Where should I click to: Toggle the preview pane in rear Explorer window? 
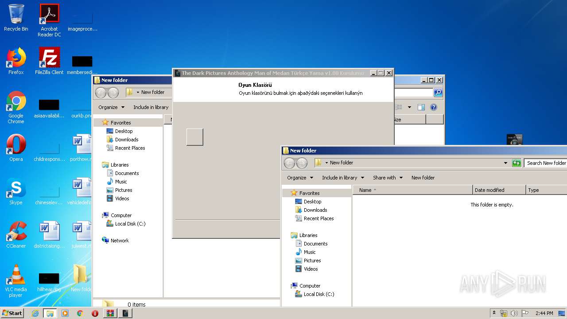pyautogui.click(x=421, y=107)
